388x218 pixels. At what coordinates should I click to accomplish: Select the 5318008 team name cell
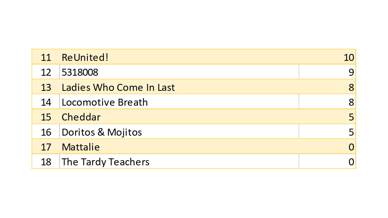(x=80, y=72)
